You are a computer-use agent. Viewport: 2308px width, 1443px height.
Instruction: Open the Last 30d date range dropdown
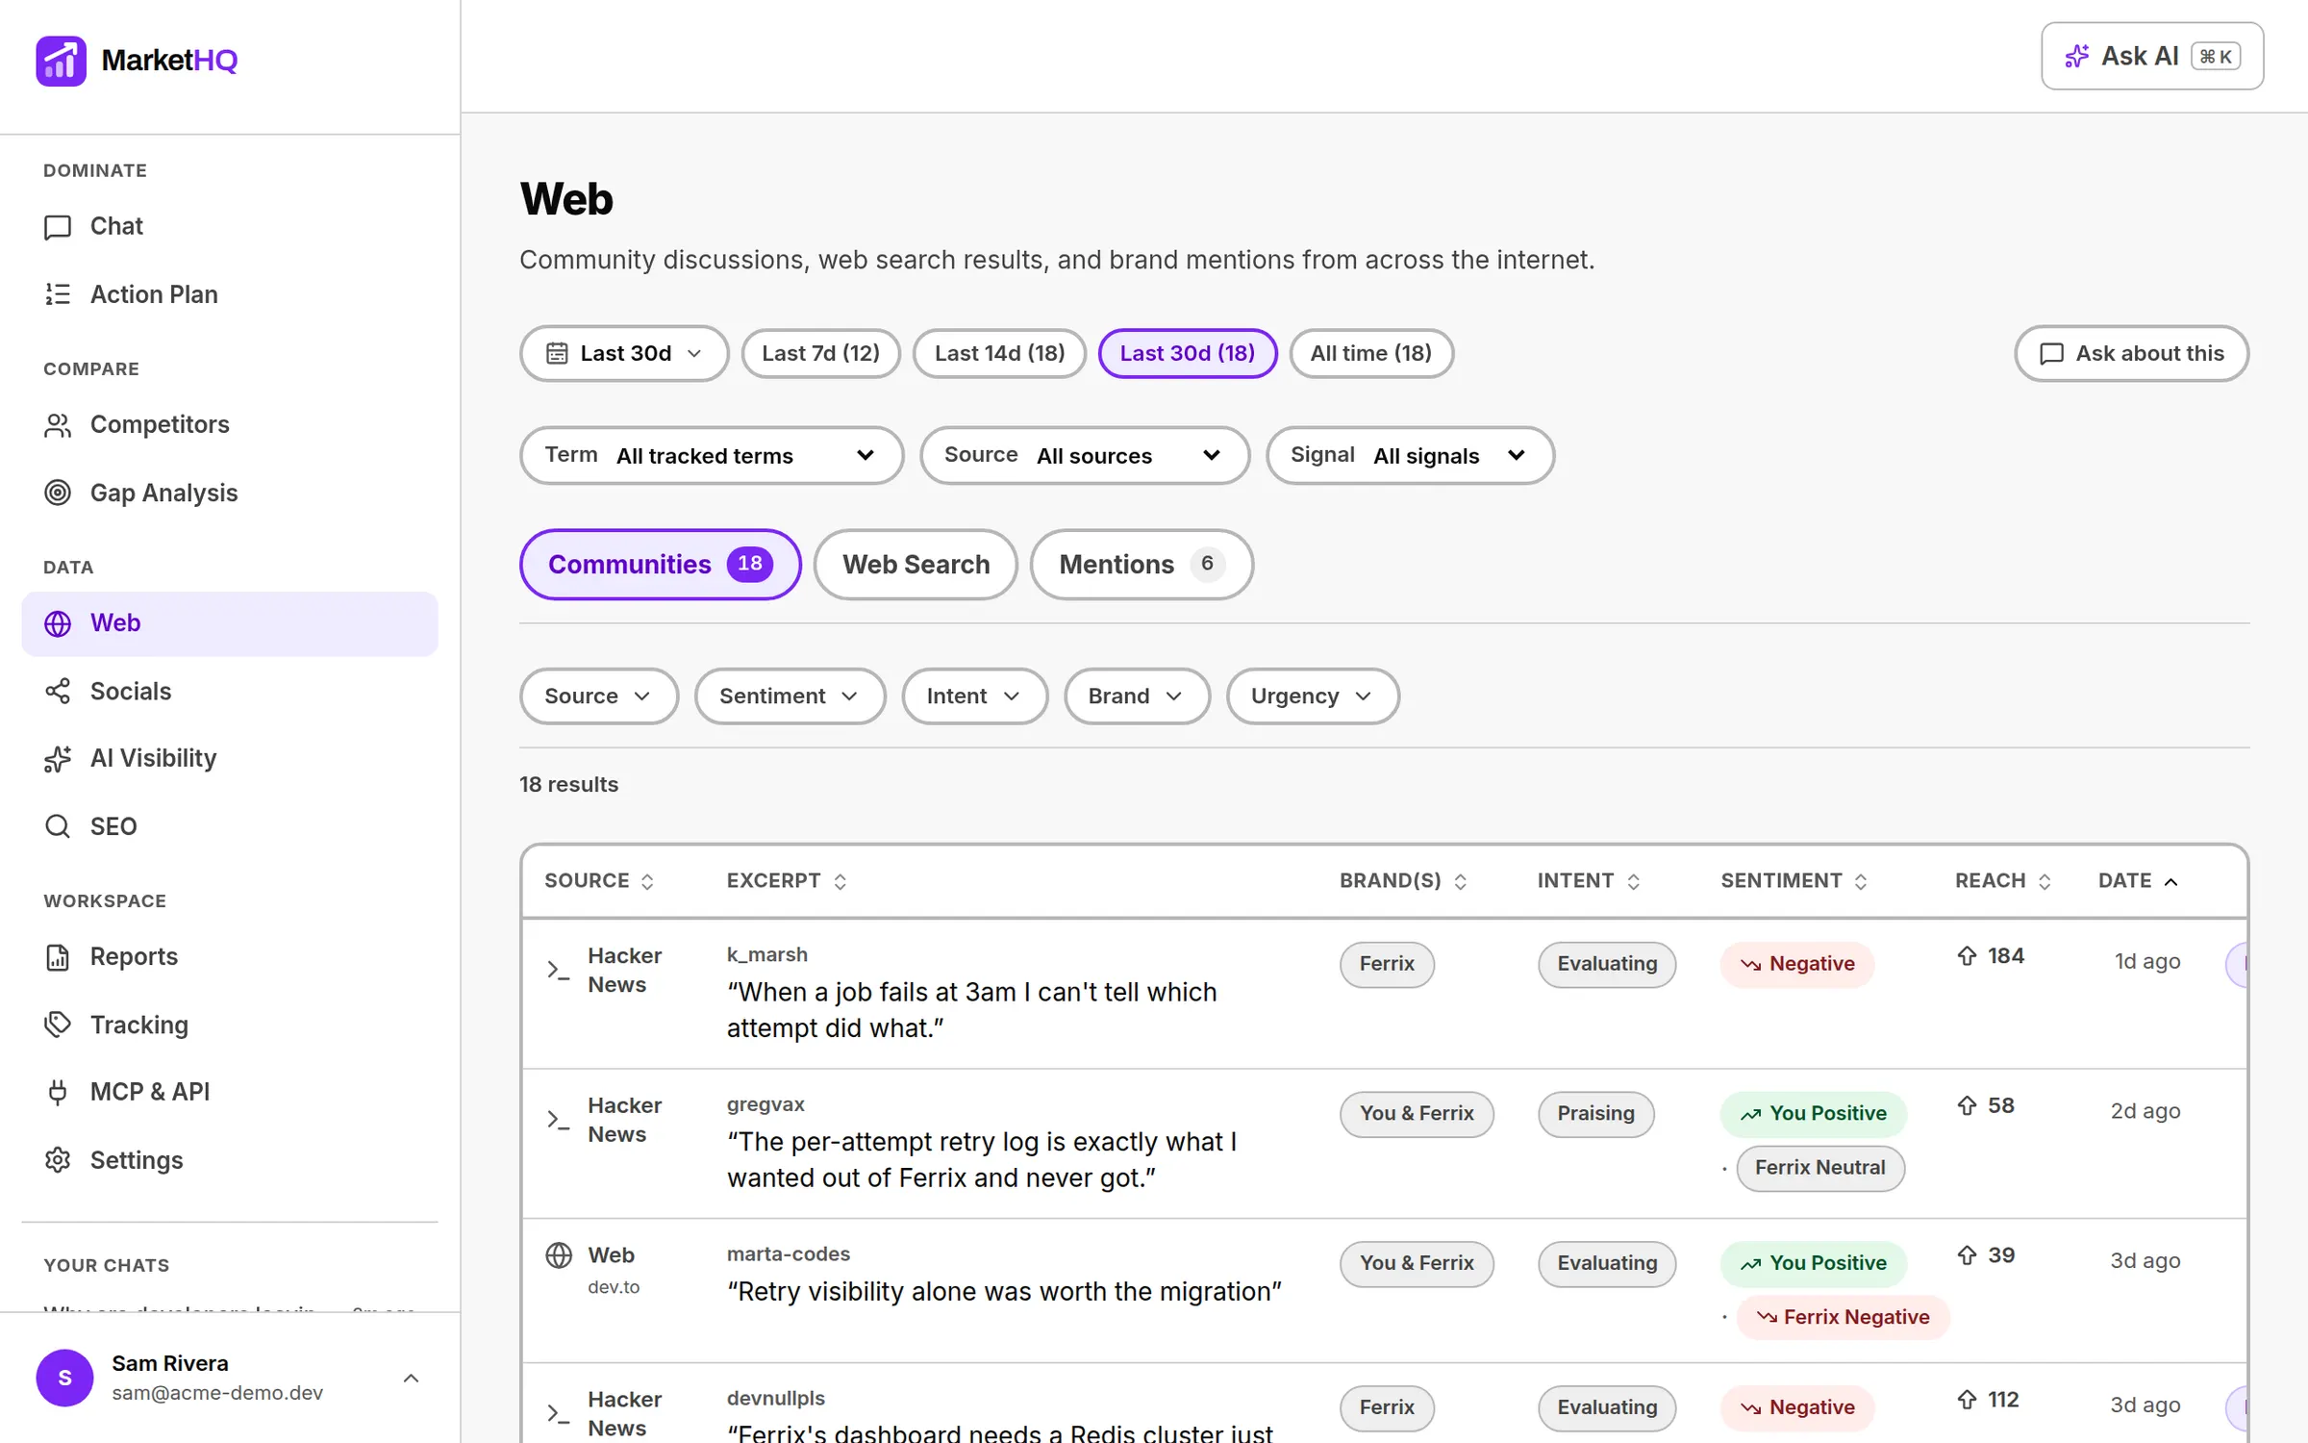point(624,353)
